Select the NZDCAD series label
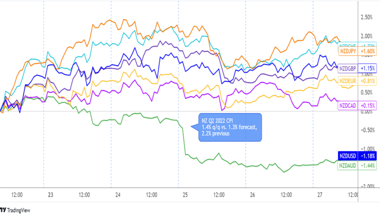 click(x=348, y=105)
